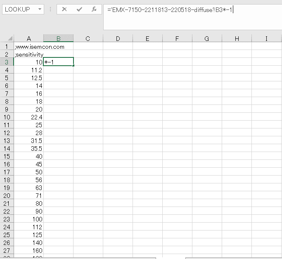The height and width of the screenshot is (259, 282).
Task: Select column C header
Action: coord(88,38)
